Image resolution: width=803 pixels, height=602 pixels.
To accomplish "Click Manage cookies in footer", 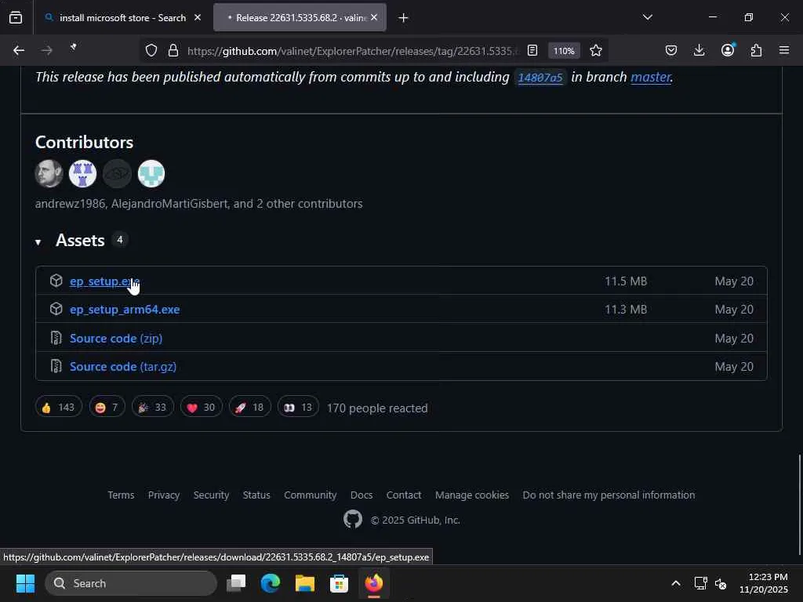I will point(471,495).
